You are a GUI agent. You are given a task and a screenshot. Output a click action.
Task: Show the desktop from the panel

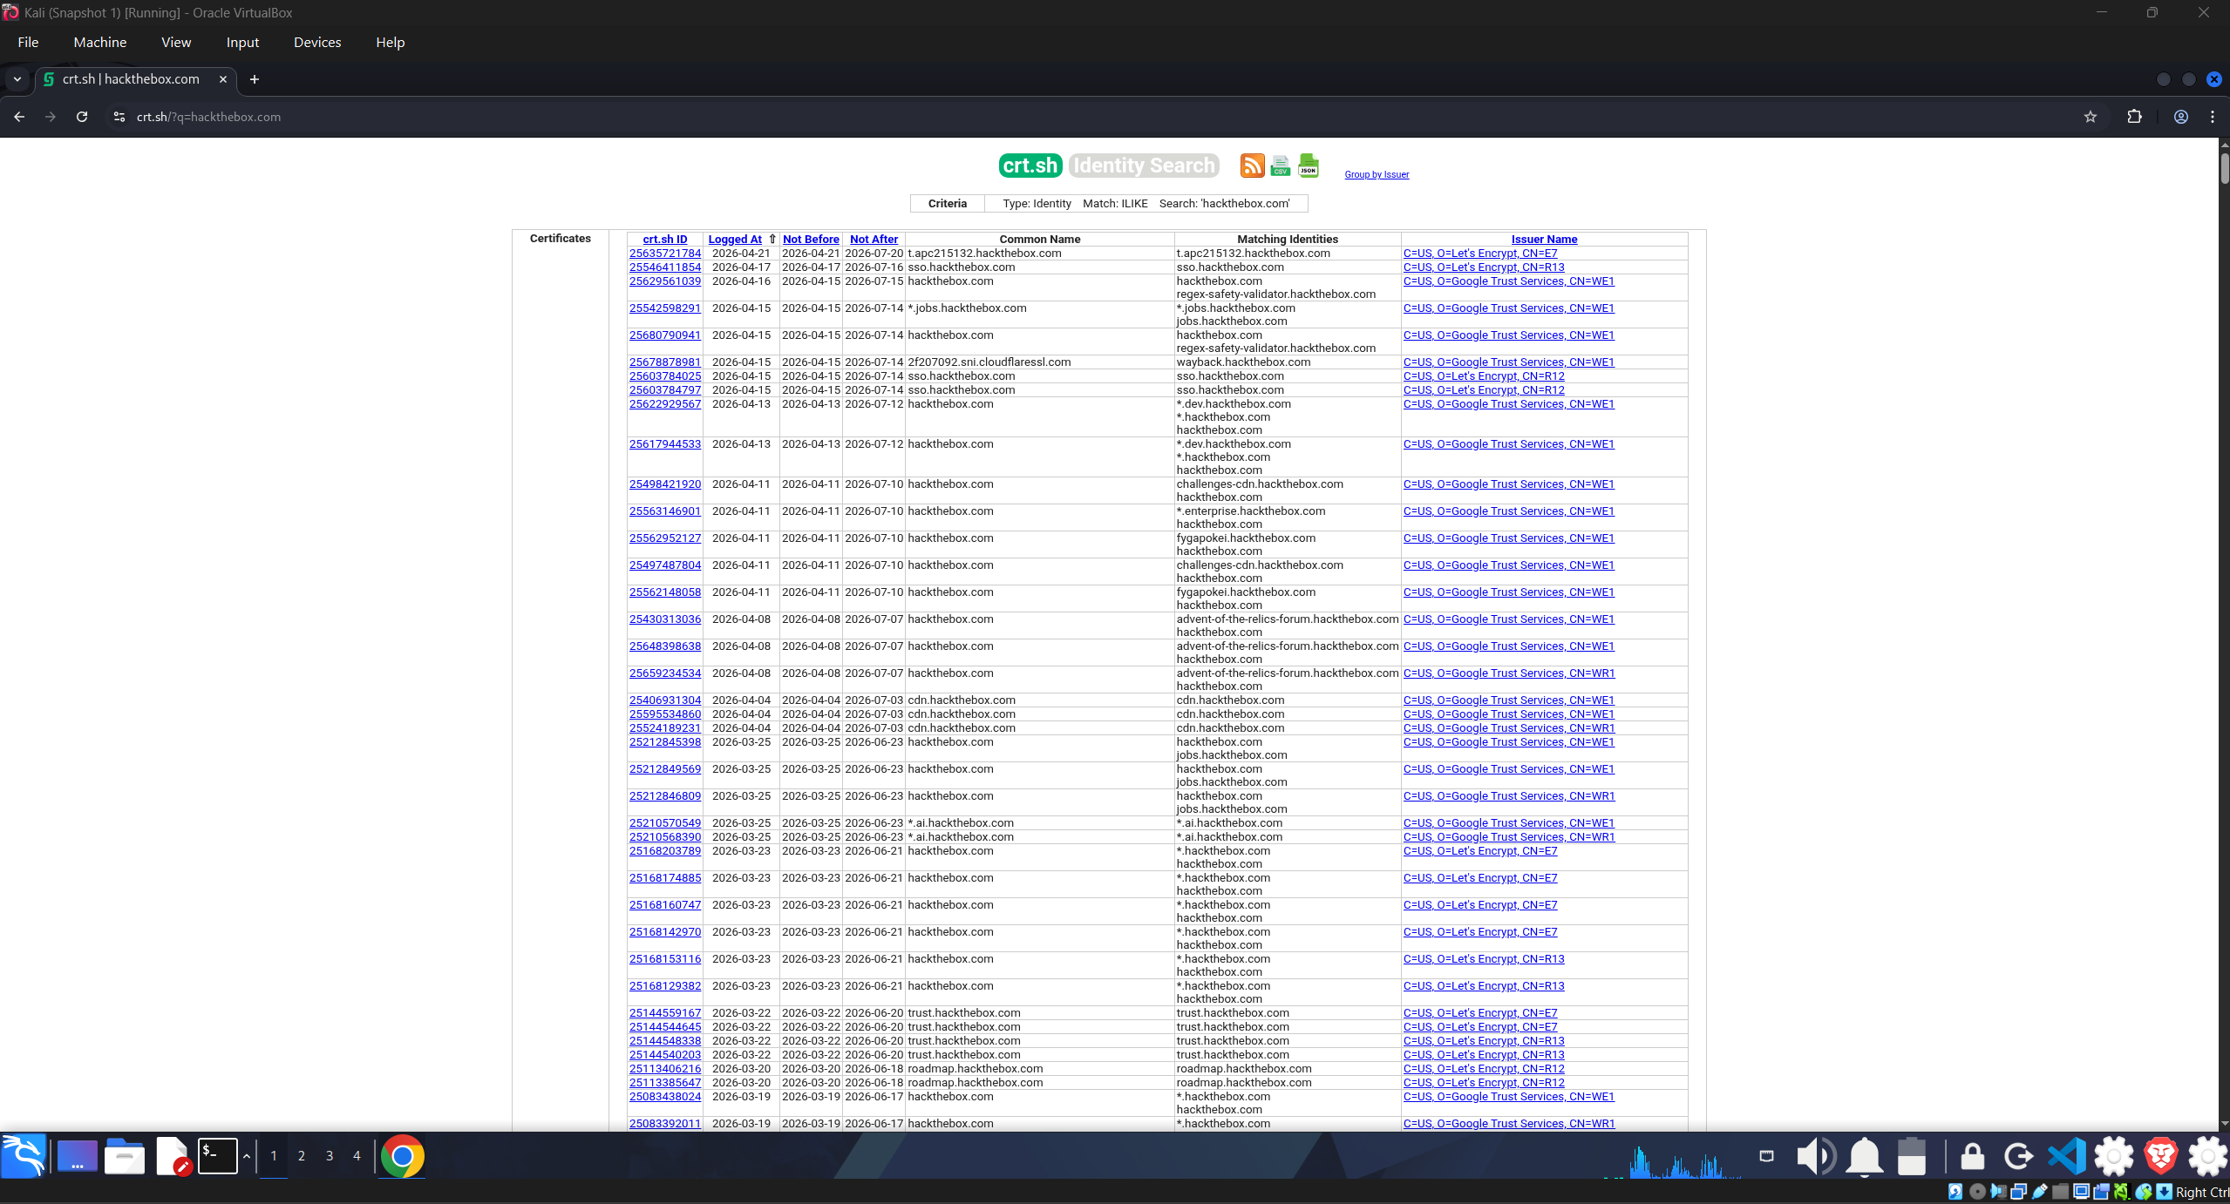[77, 1157]
